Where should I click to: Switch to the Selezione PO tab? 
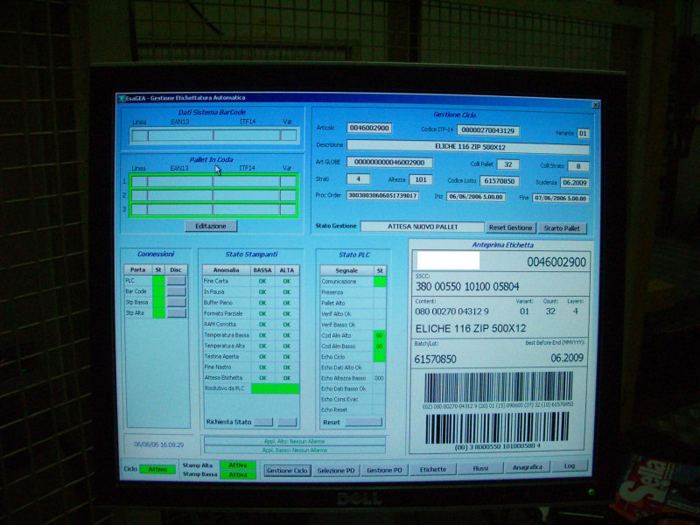pyautogui.click(x=336, y=470)
